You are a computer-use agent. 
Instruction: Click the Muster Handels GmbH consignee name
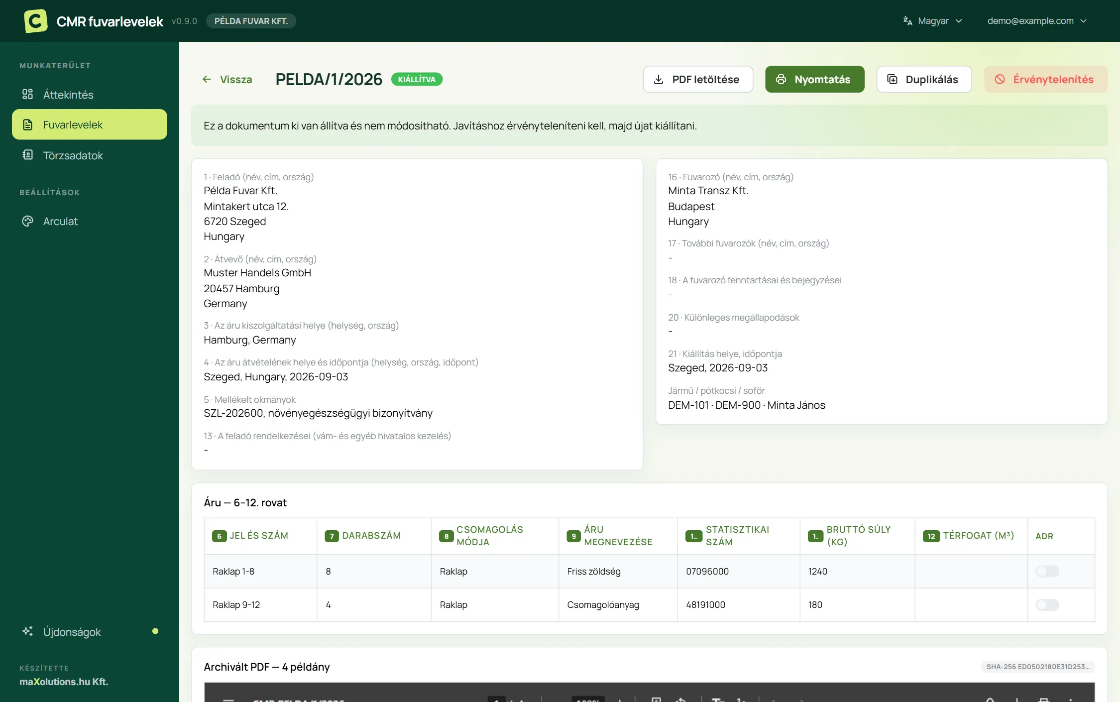coord(257,273)
